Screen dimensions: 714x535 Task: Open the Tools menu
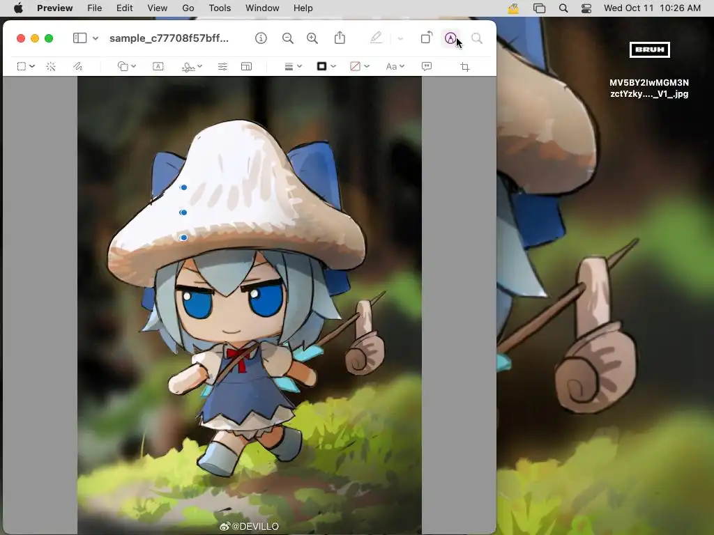coord(220,8)
